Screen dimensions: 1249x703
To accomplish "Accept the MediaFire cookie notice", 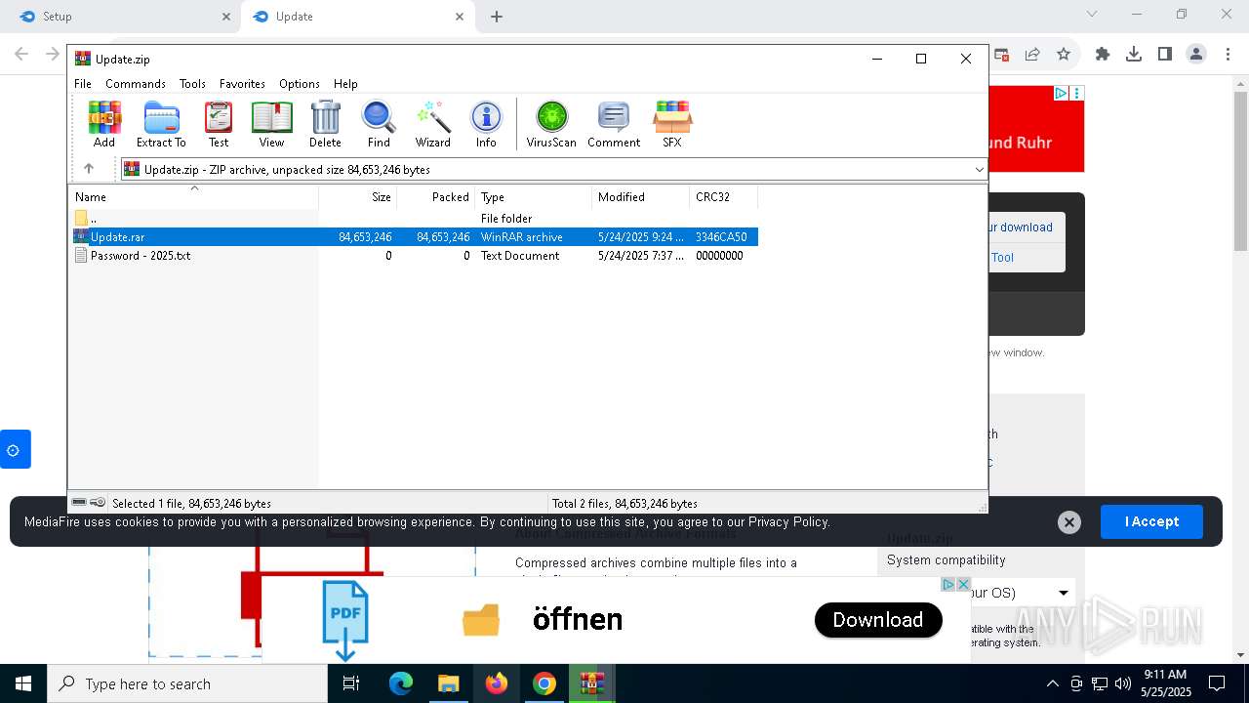I will 1151,521.
